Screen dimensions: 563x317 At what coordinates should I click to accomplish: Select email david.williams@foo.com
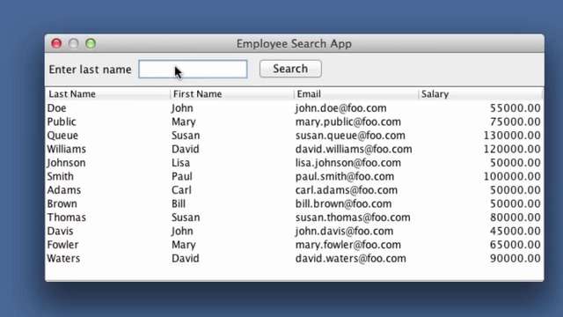tap(354, 149)
